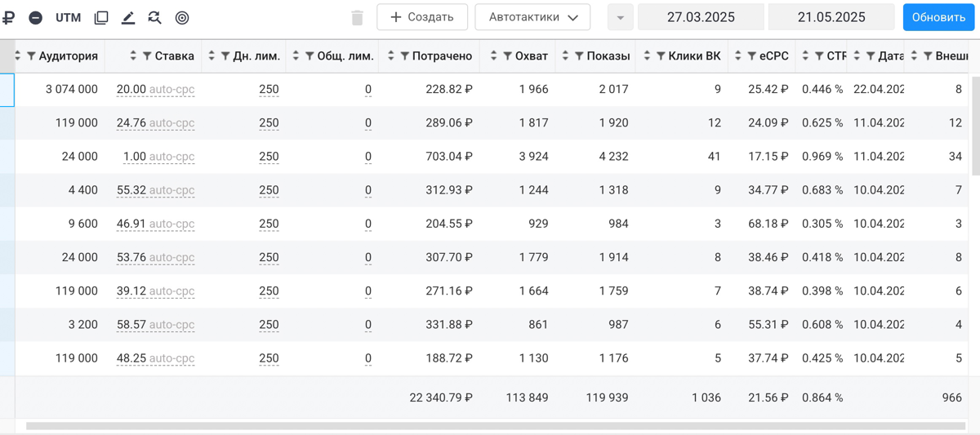This screenshot has width=980, height=435.
Task: Edit the bid 58.57 auto-cpc
Action: click(156, 325)
